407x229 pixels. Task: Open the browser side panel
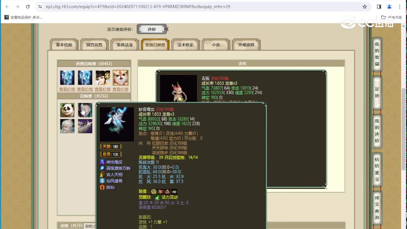379,6
